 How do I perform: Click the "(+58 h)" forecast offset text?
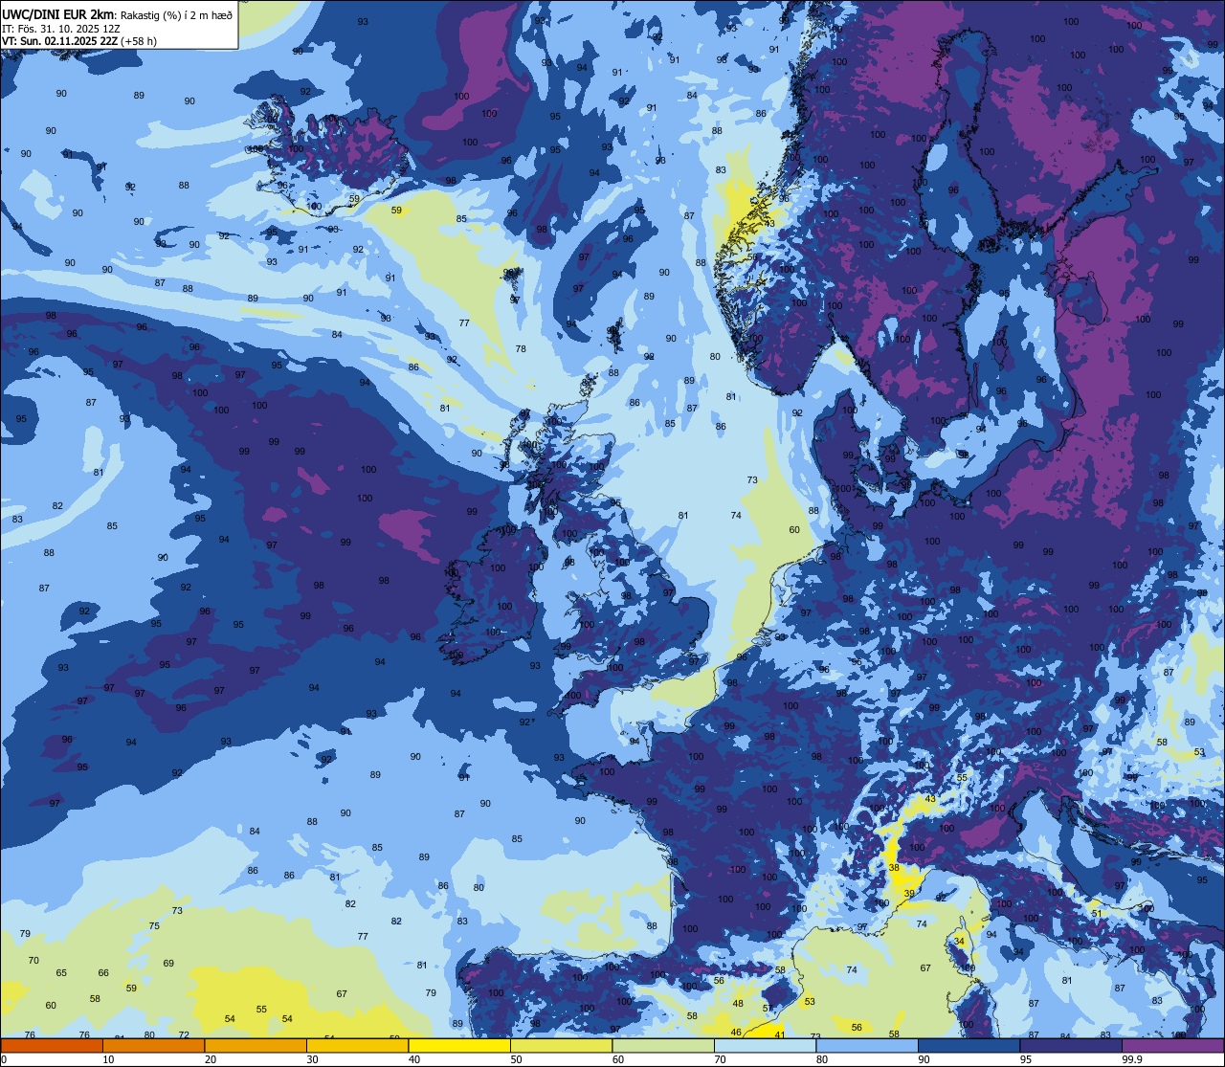click(x=139, y=41)
